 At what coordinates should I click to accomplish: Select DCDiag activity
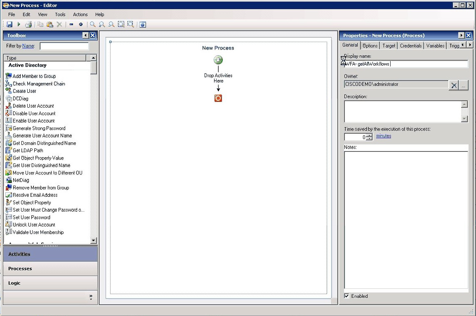pyautogui.click(x=17, y=98)
